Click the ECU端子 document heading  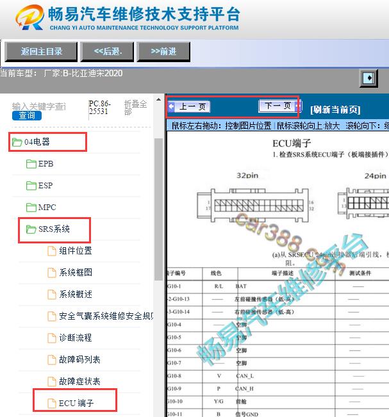coord(292,143)
